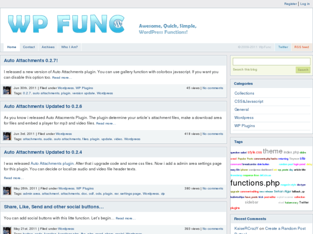
Task: Open WP Plugins in the Jun 30th post meta
Action: 84,88
